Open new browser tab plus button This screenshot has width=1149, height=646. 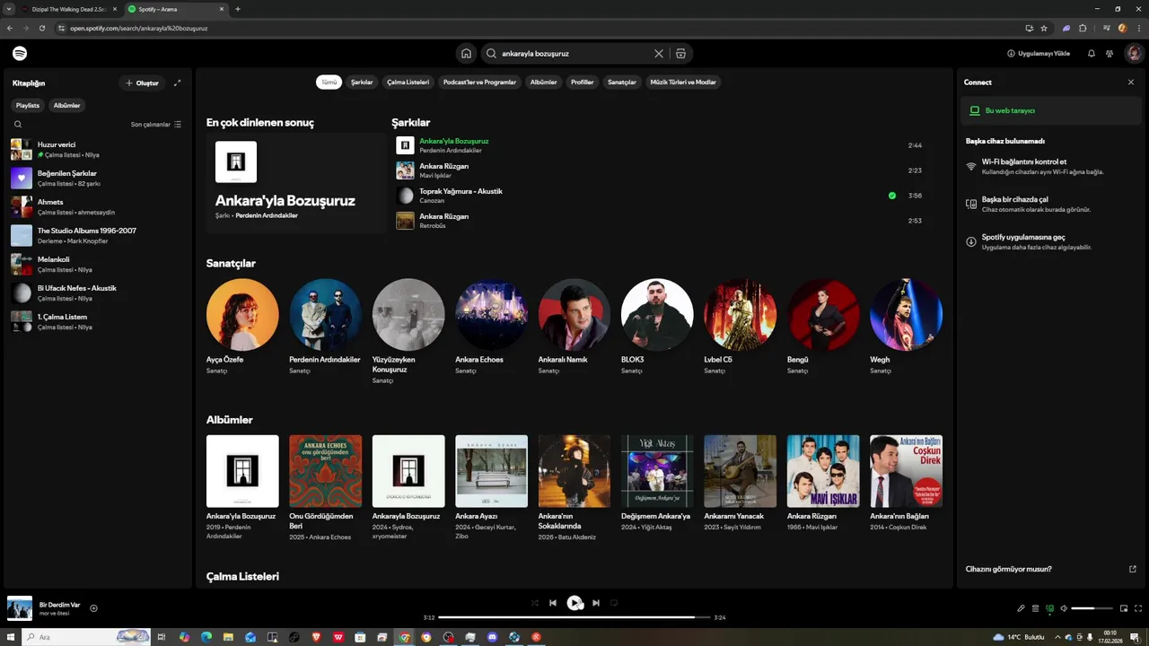[238, 9]
